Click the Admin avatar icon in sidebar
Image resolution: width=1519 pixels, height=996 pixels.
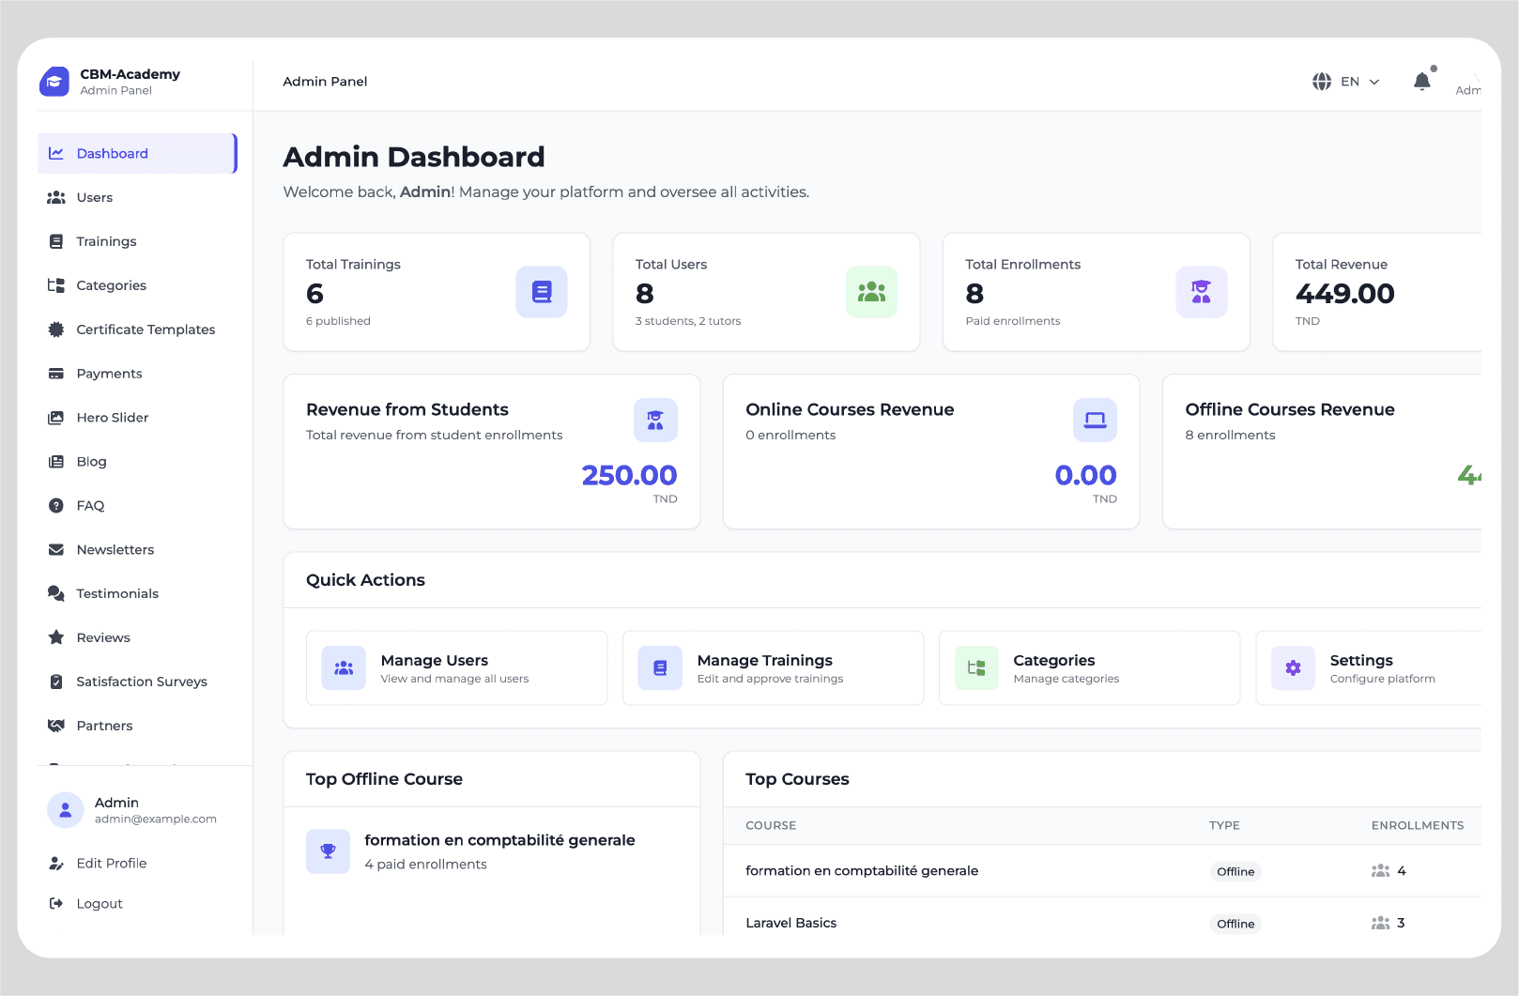[66, 810]
